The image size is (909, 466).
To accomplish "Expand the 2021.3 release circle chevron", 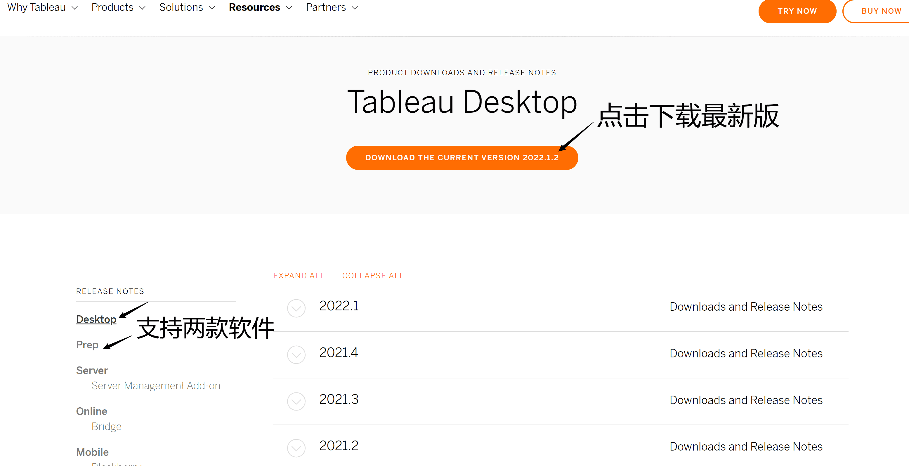I will click(296, 401).
